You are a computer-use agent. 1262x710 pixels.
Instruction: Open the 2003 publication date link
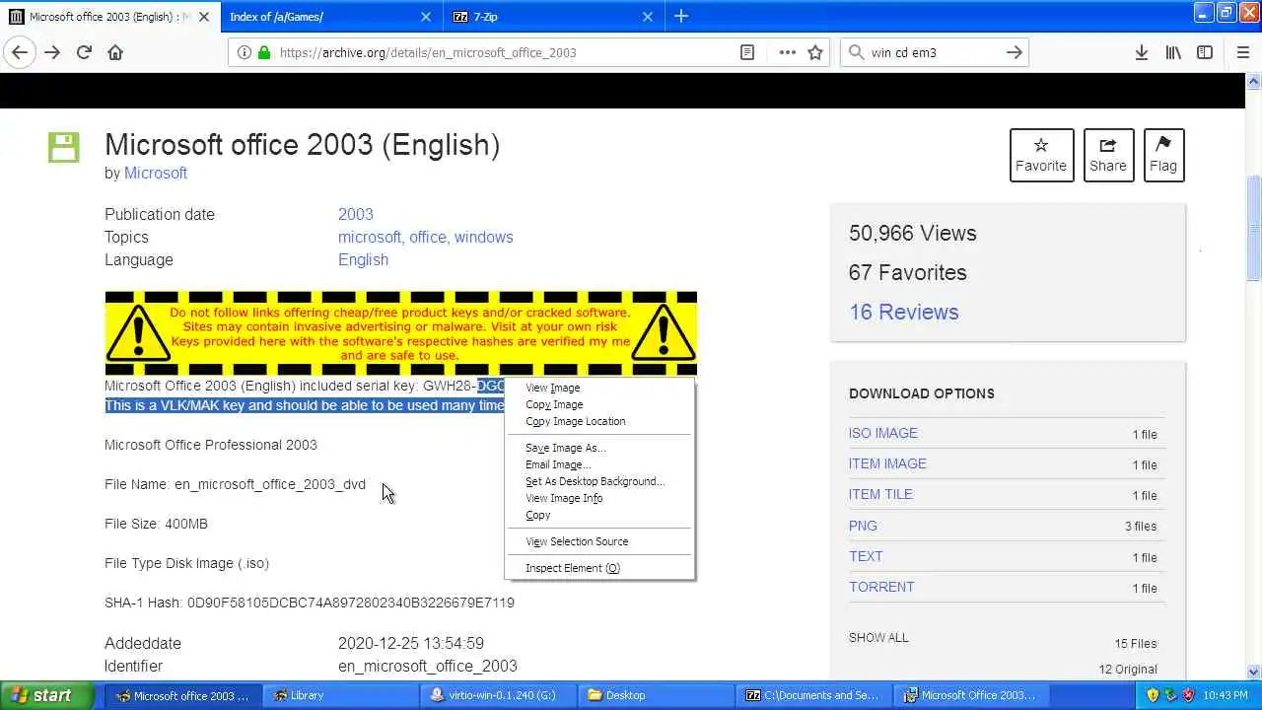point(356,214)
